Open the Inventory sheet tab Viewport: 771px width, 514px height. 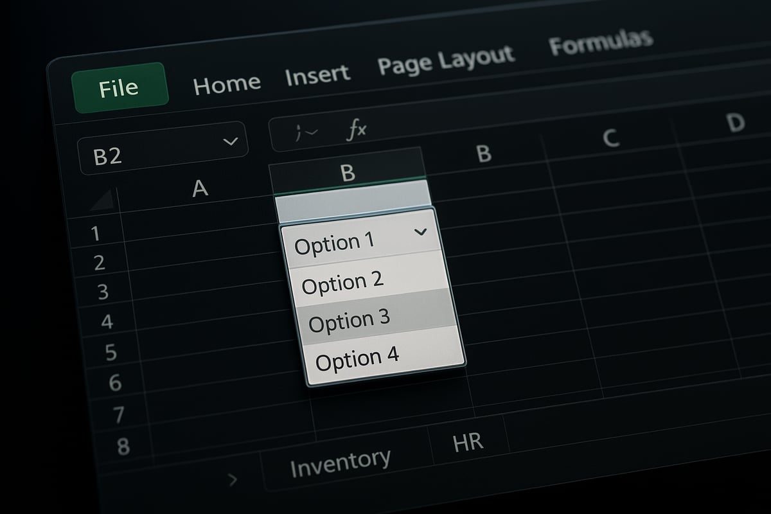pos(341,459)
